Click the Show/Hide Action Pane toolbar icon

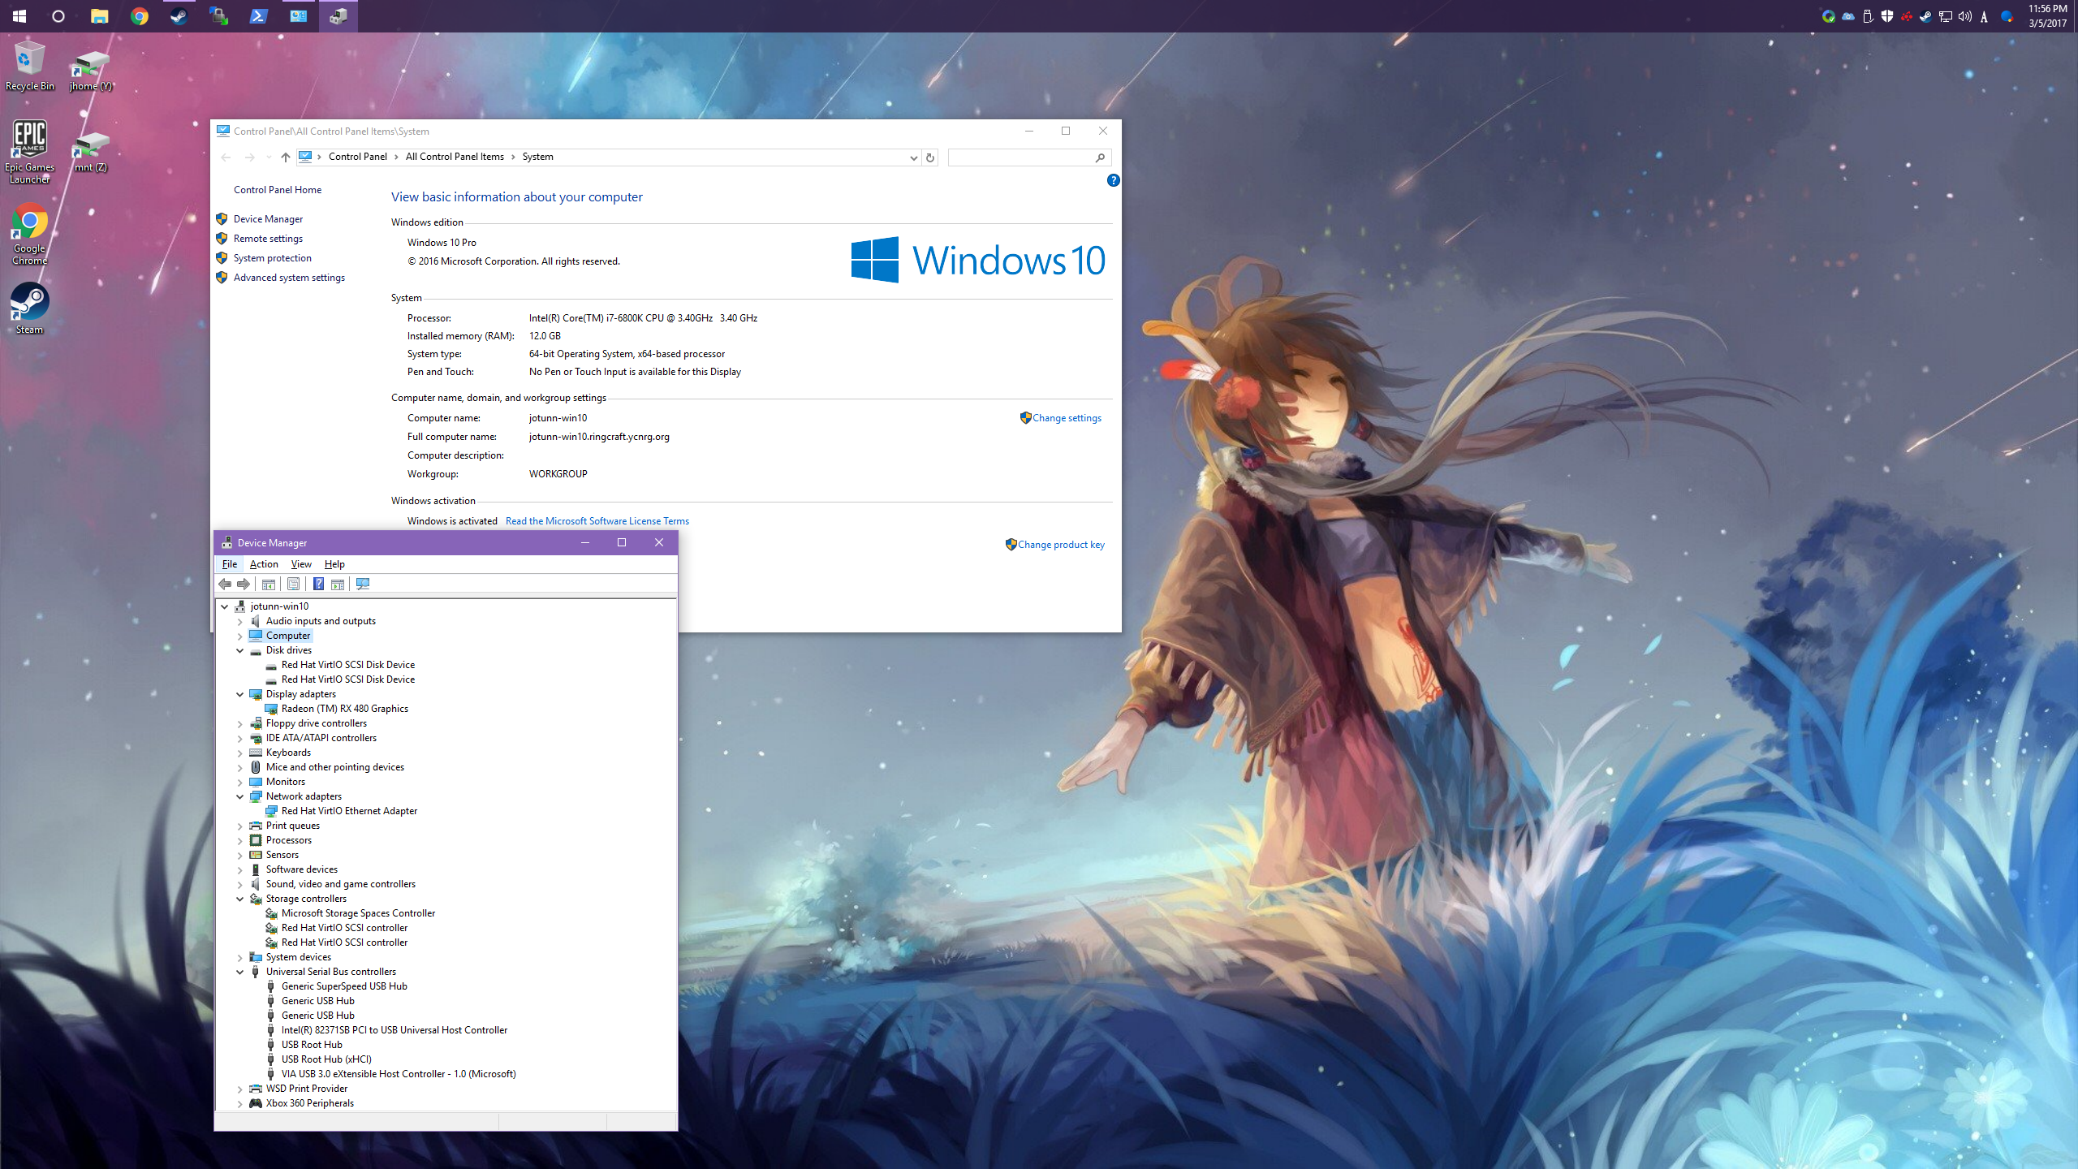coord(338,584)
